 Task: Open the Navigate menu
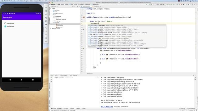pos(26,1)
